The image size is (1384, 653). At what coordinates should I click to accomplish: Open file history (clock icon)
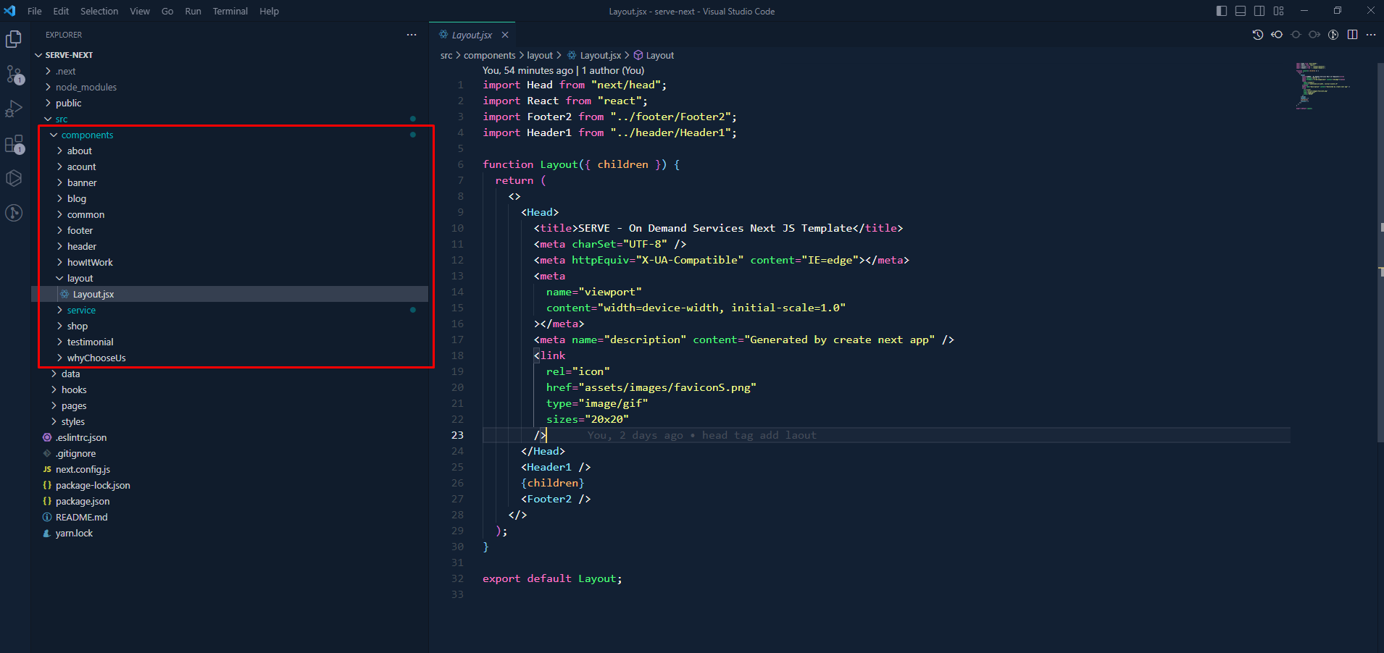tap(1258, 35)
